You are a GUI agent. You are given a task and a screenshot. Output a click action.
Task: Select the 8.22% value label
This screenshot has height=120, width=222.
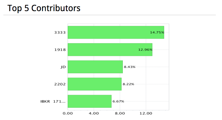coord(128,84)
